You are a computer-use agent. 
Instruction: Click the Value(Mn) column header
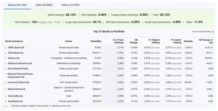coord(96,41)
